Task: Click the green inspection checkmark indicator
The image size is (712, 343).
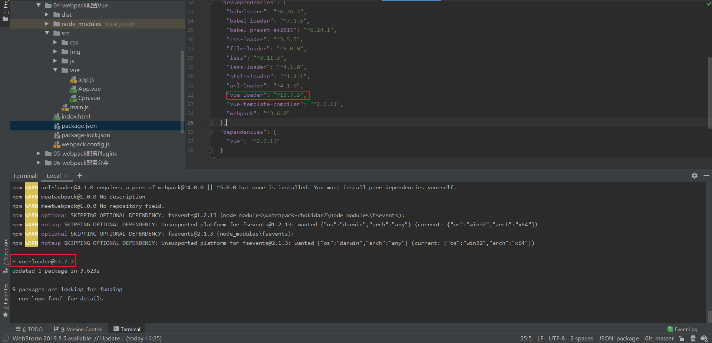Action: (x=709, y=4)
